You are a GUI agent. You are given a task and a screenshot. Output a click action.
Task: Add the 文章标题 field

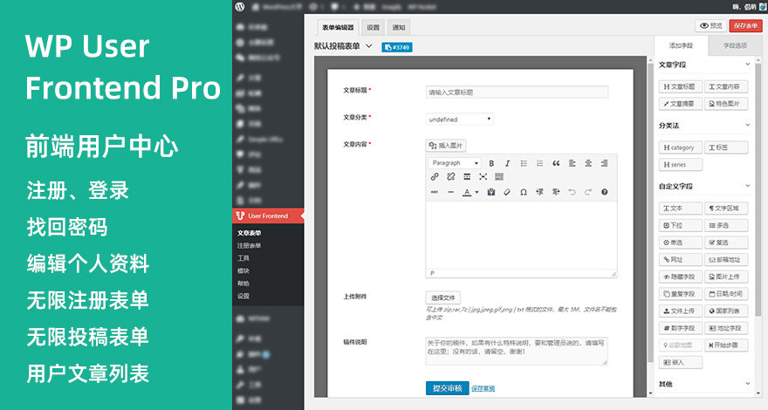click(681, 86)
